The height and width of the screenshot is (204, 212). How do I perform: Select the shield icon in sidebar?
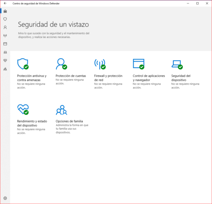pos(5,19)
